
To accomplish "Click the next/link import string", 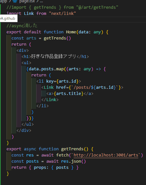I will (x=62, y=14).
